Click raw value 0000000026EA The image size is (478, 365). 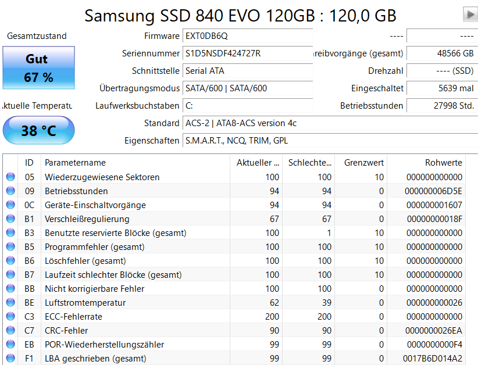[433, 331]
